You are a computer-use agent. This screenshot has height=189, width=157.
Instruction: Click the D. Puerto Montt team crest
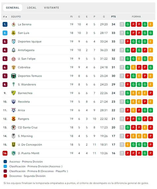click(x=14, y=153)
